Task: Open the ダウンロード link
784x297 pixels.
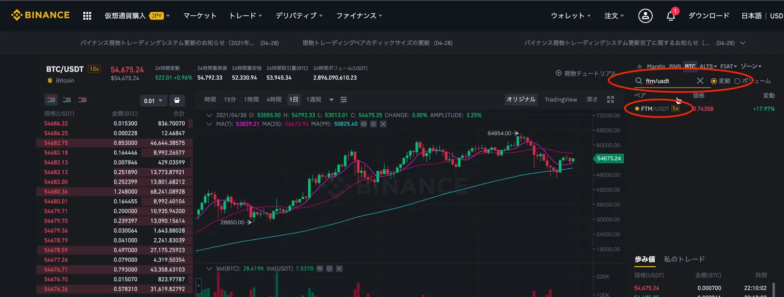Action: [x=709, y=16]
